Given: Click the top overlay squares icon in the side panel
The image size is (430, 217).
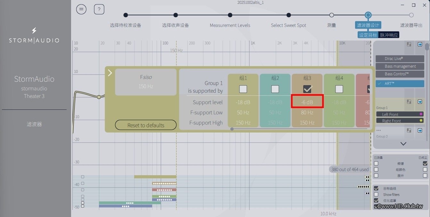Looking at the screenshot, I should (409, 44).
